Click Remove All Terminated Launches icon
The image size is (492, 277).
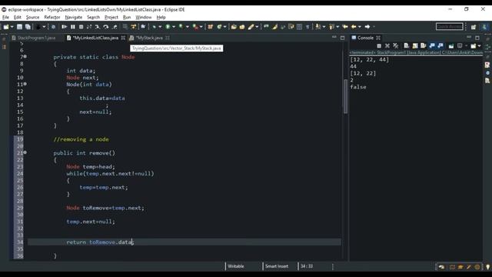pos(396,46)
